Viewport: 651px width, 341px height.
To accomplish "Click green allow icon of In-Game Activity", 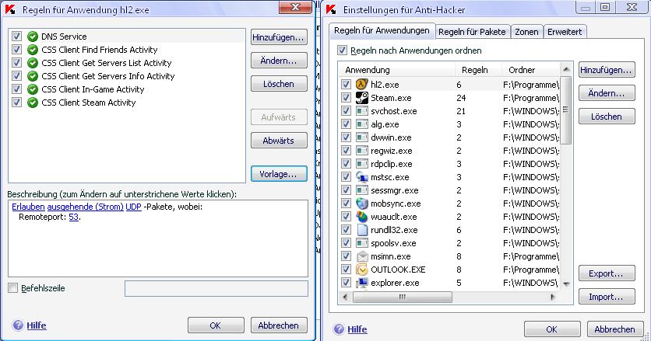I will tap(33, 89).
